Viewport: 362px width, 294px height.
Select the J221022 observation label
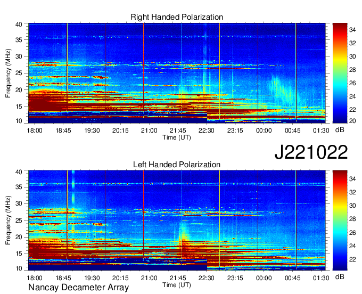(x=311, y=152)
